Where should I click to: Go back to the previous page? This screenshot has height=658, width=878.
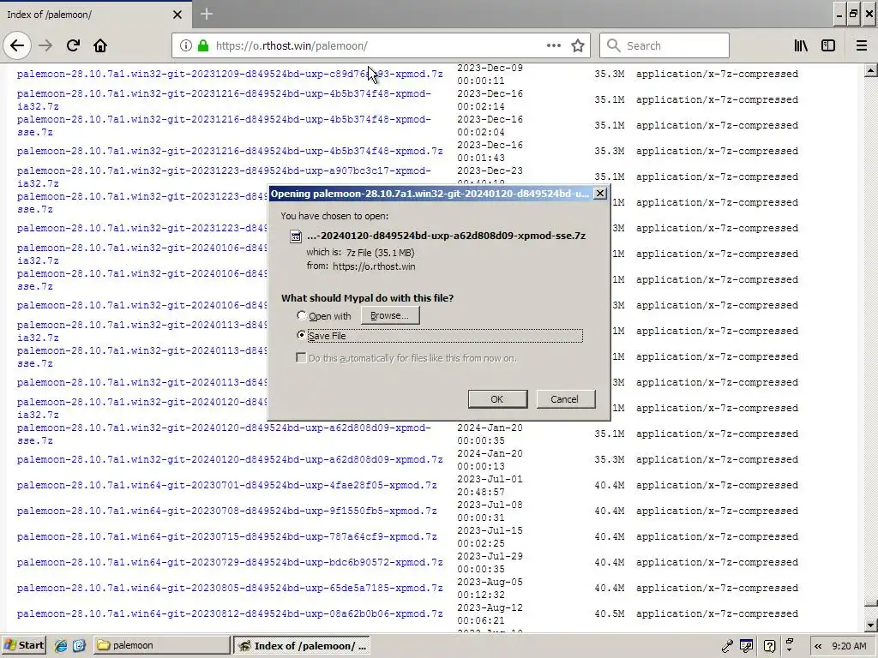pos(17,46)
